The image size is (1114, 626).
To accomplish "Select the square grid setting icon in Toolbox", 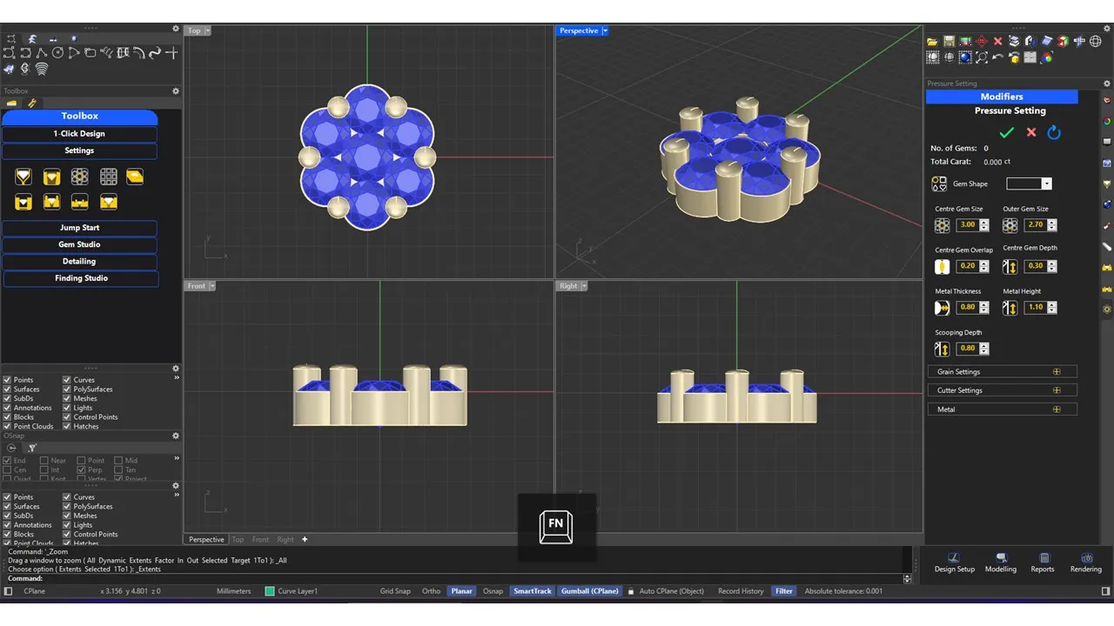I will coord(108,177).
